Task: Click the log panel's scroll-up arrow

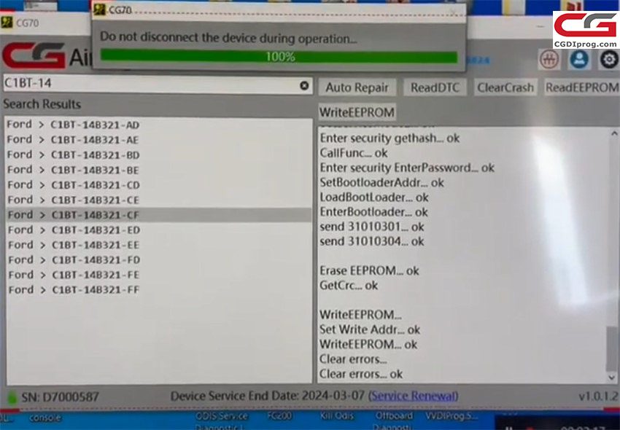Action: click(613, 133)
